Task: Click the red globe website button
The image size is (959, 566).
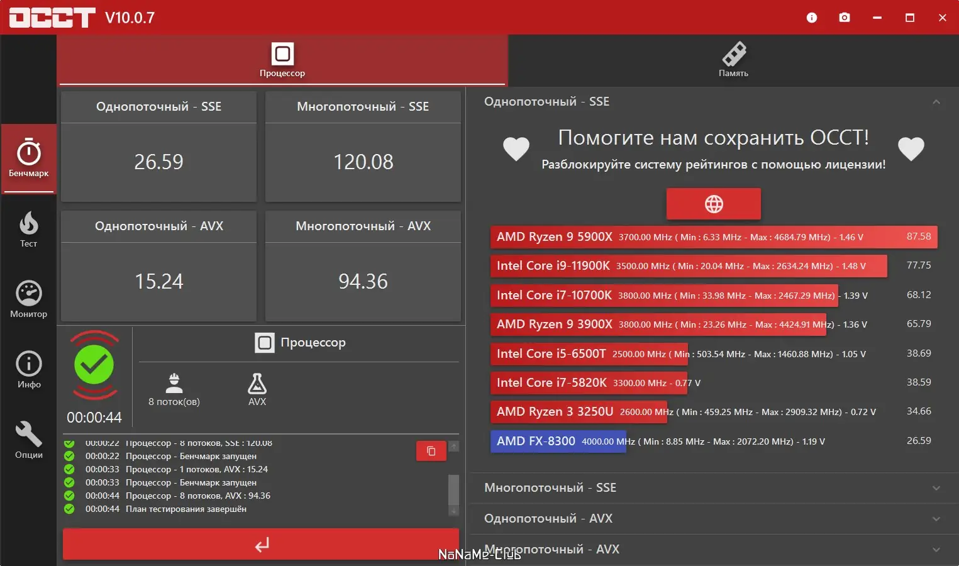Action: pos(714,204)
